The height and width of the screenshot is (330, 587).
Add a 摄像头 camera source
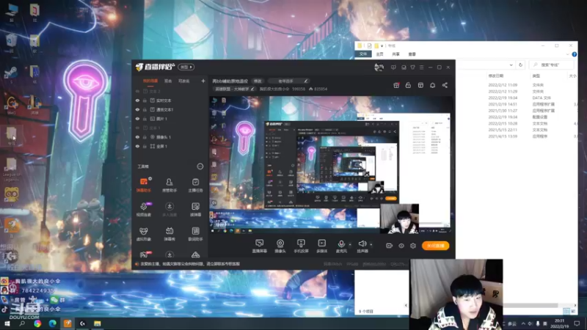point(280,246)
